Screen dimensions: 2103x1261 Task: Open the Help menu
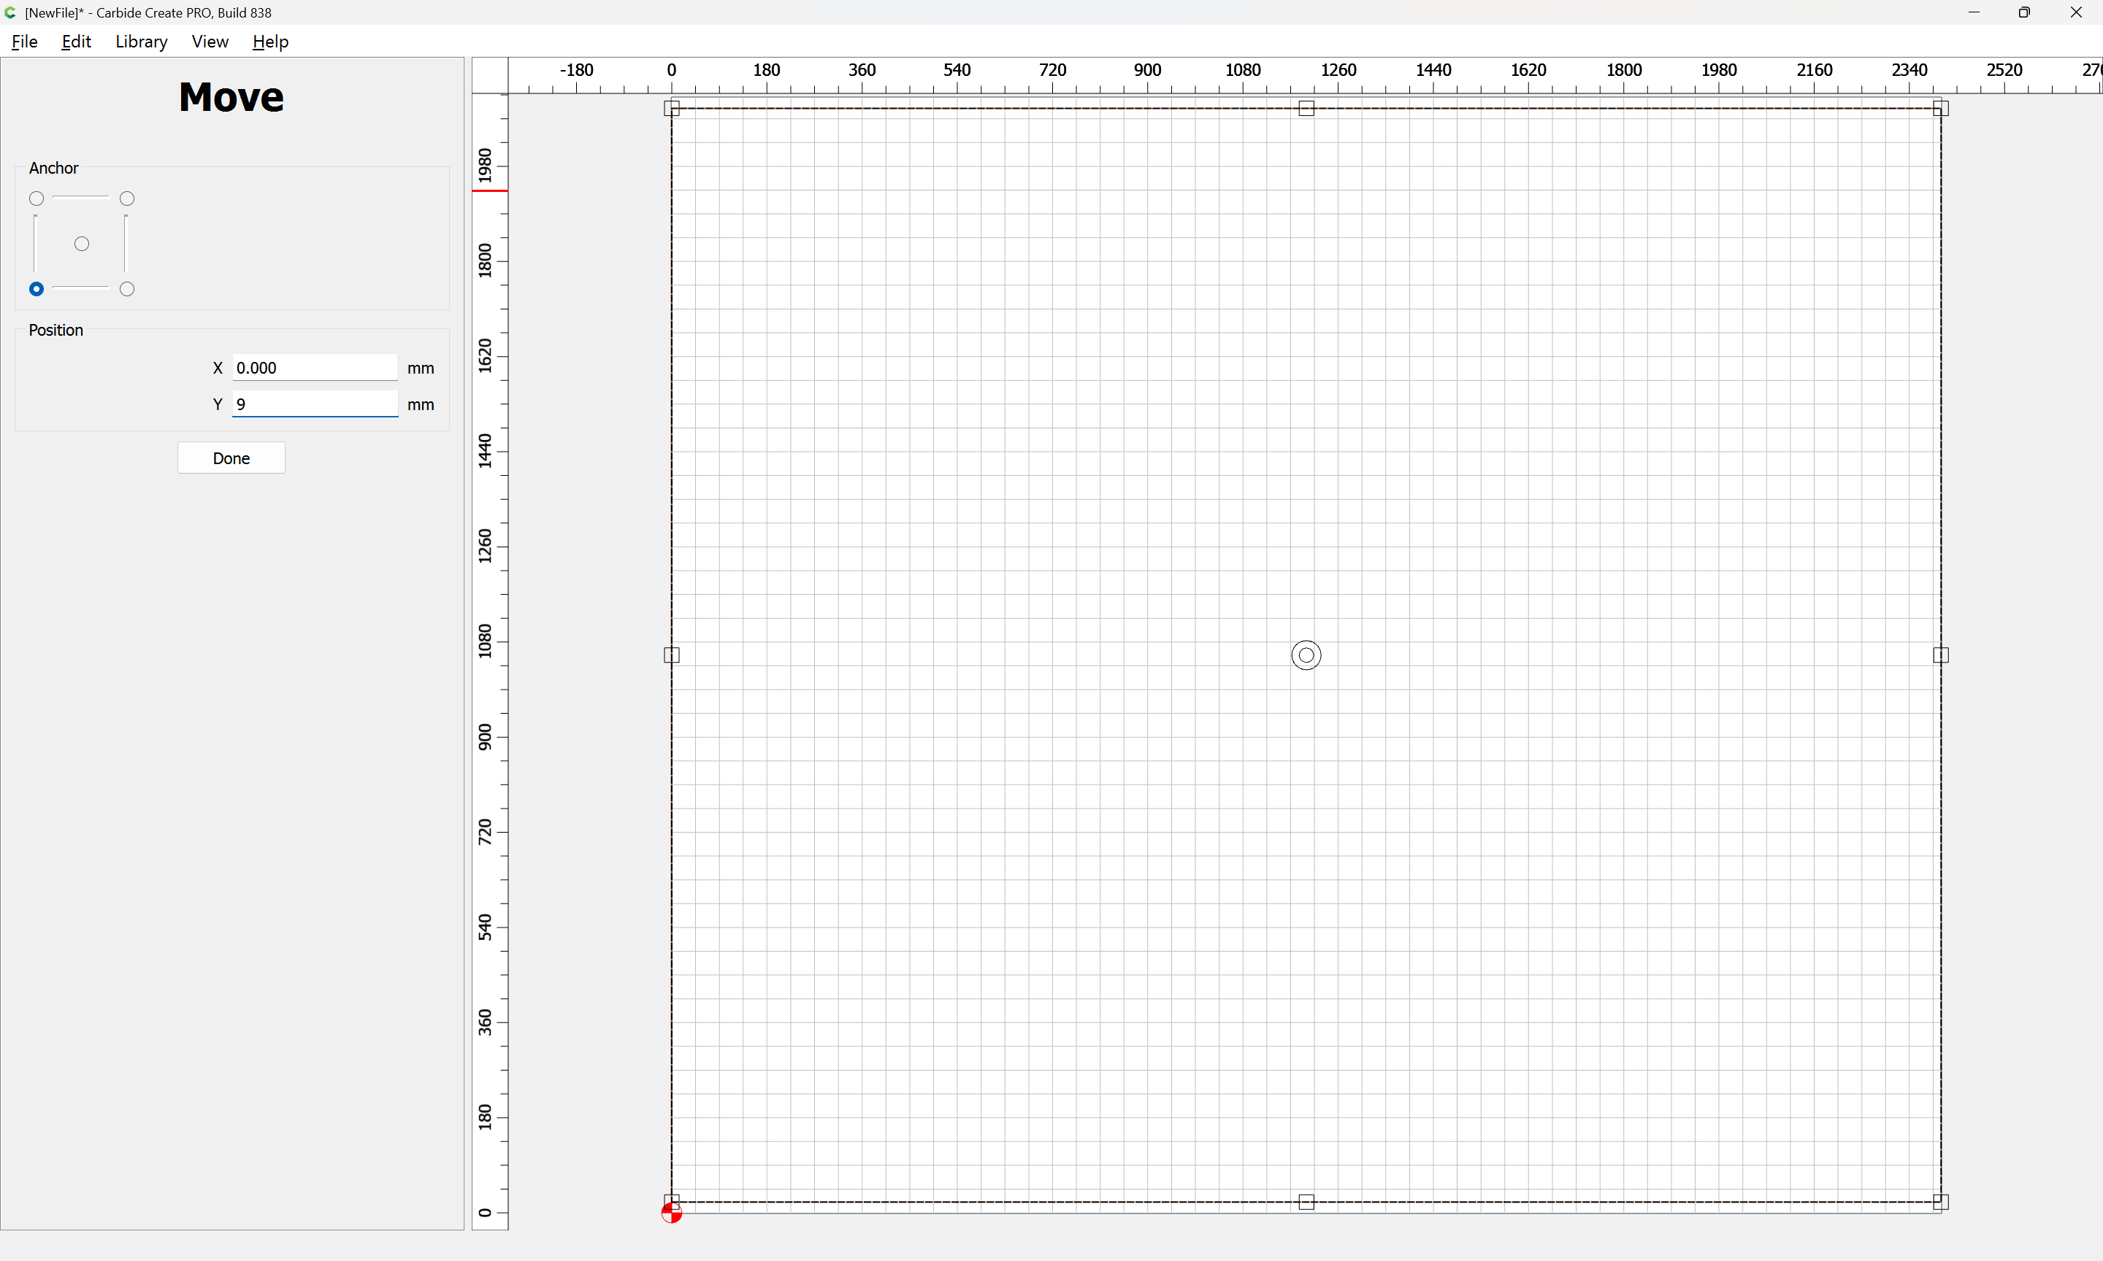point(270,42)
